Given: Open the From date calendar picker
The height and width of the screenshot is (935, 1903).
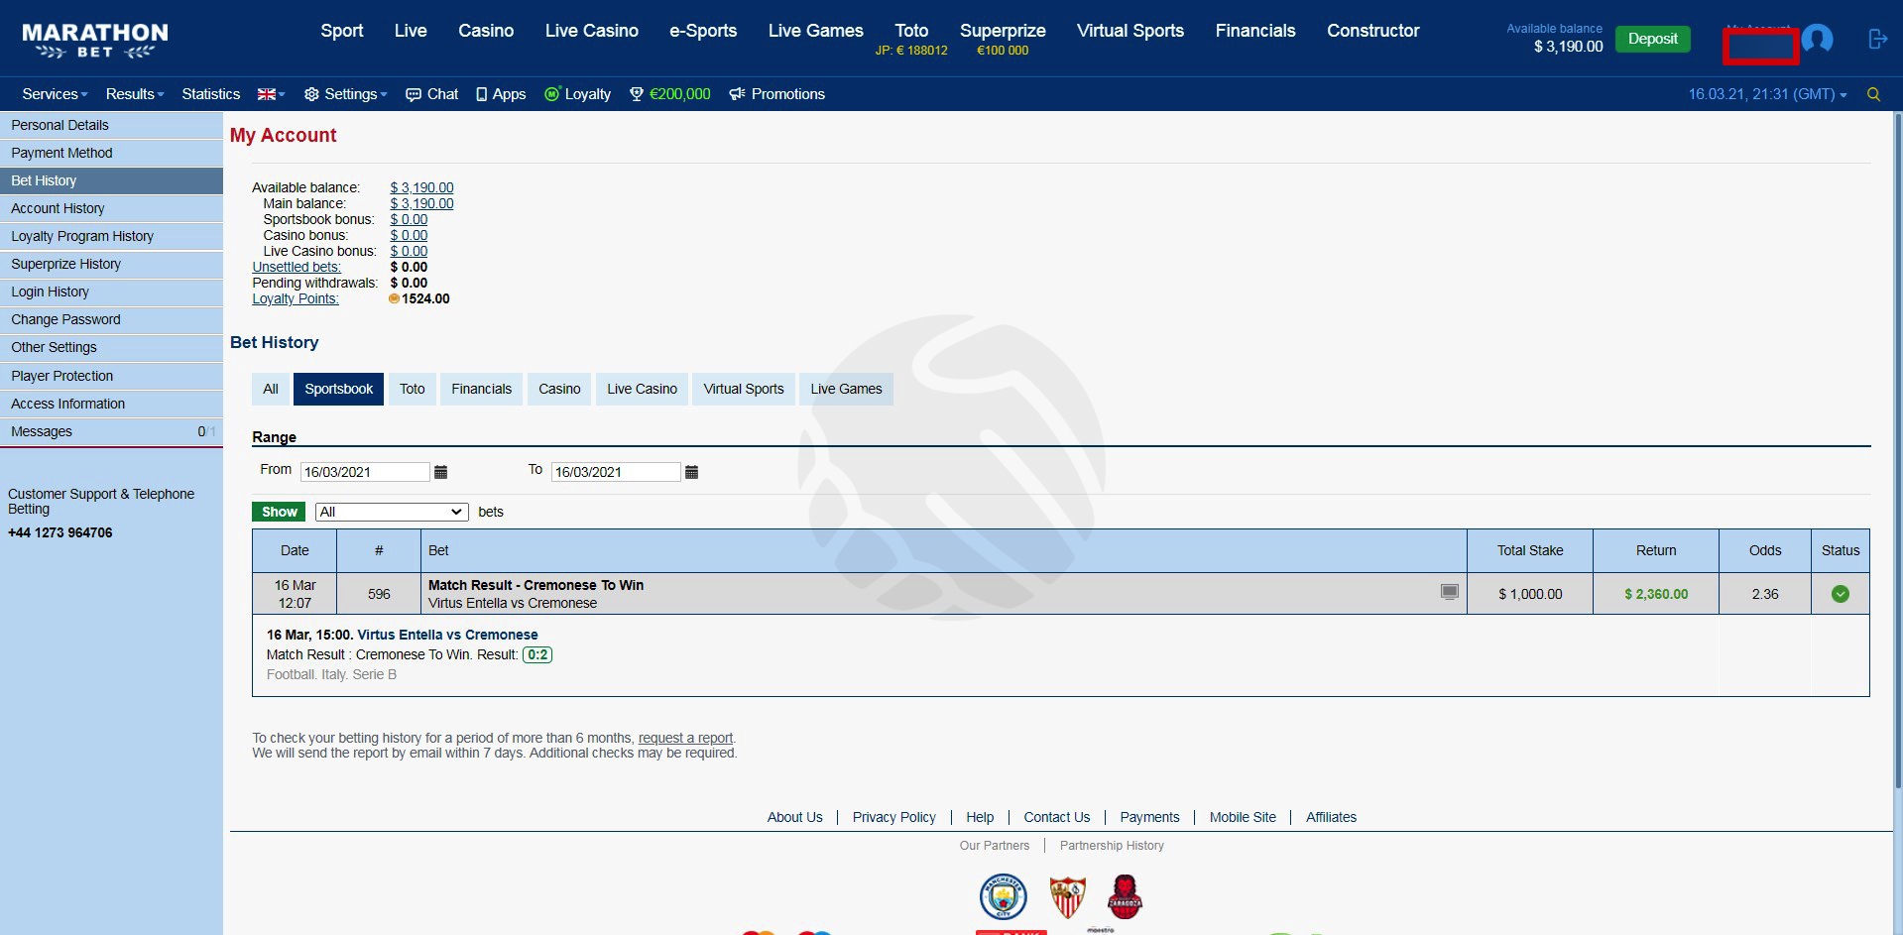Looking at the screenshot, I should click(441, 472).
